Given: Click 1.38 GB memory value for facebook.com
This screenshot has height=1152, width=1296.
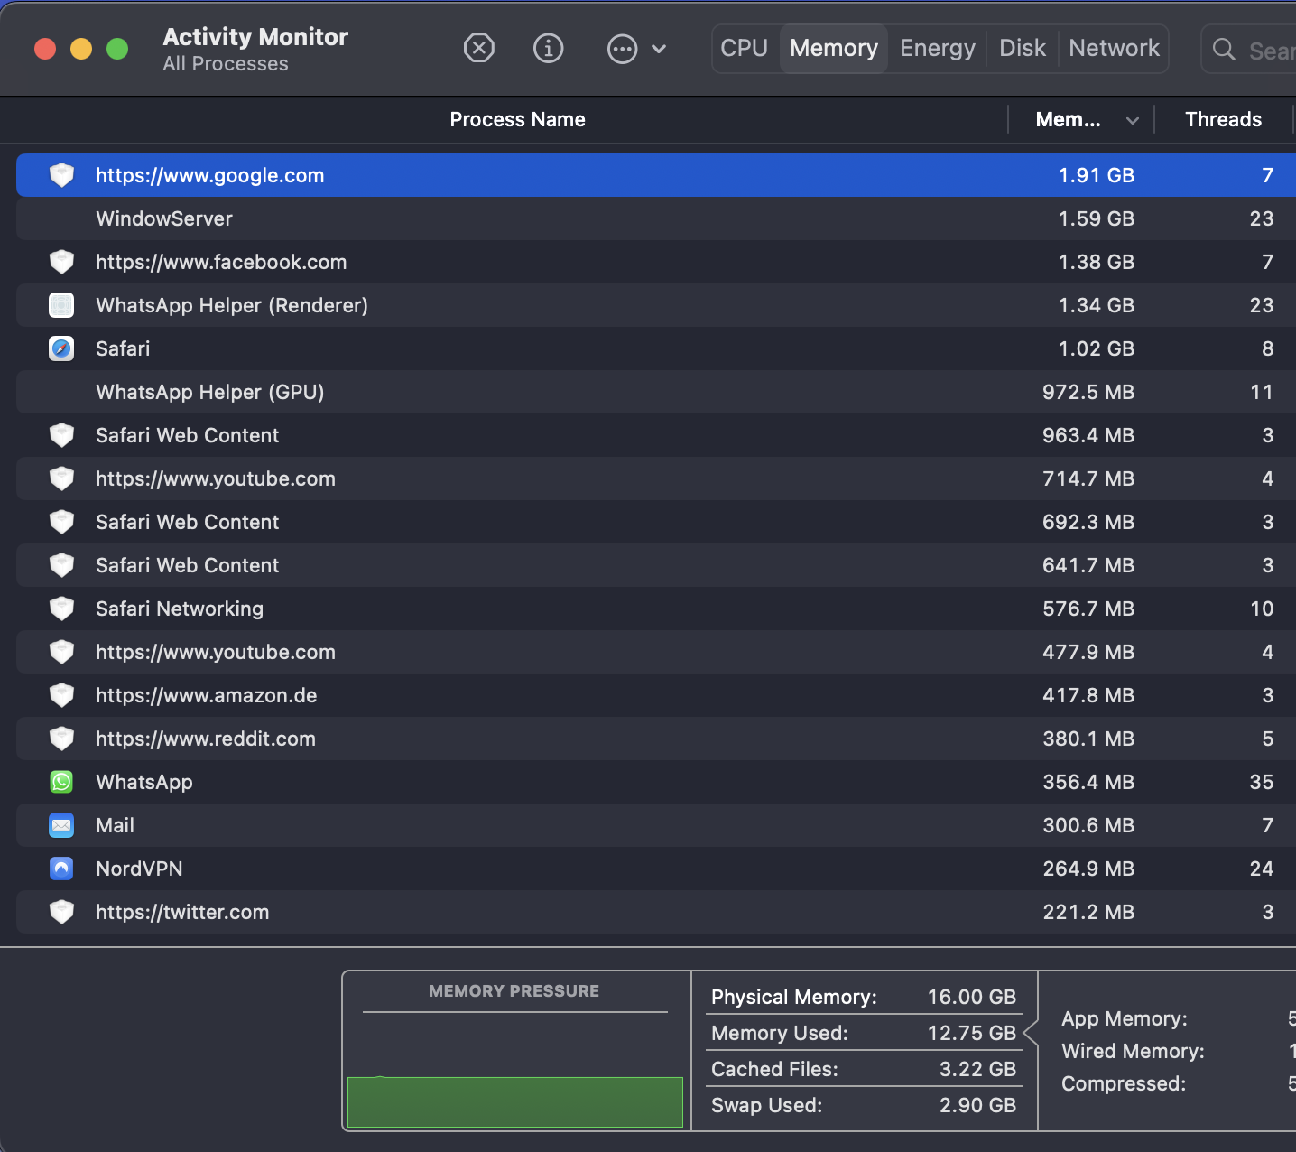Looking at the screenshot, I should (1096, 262).
